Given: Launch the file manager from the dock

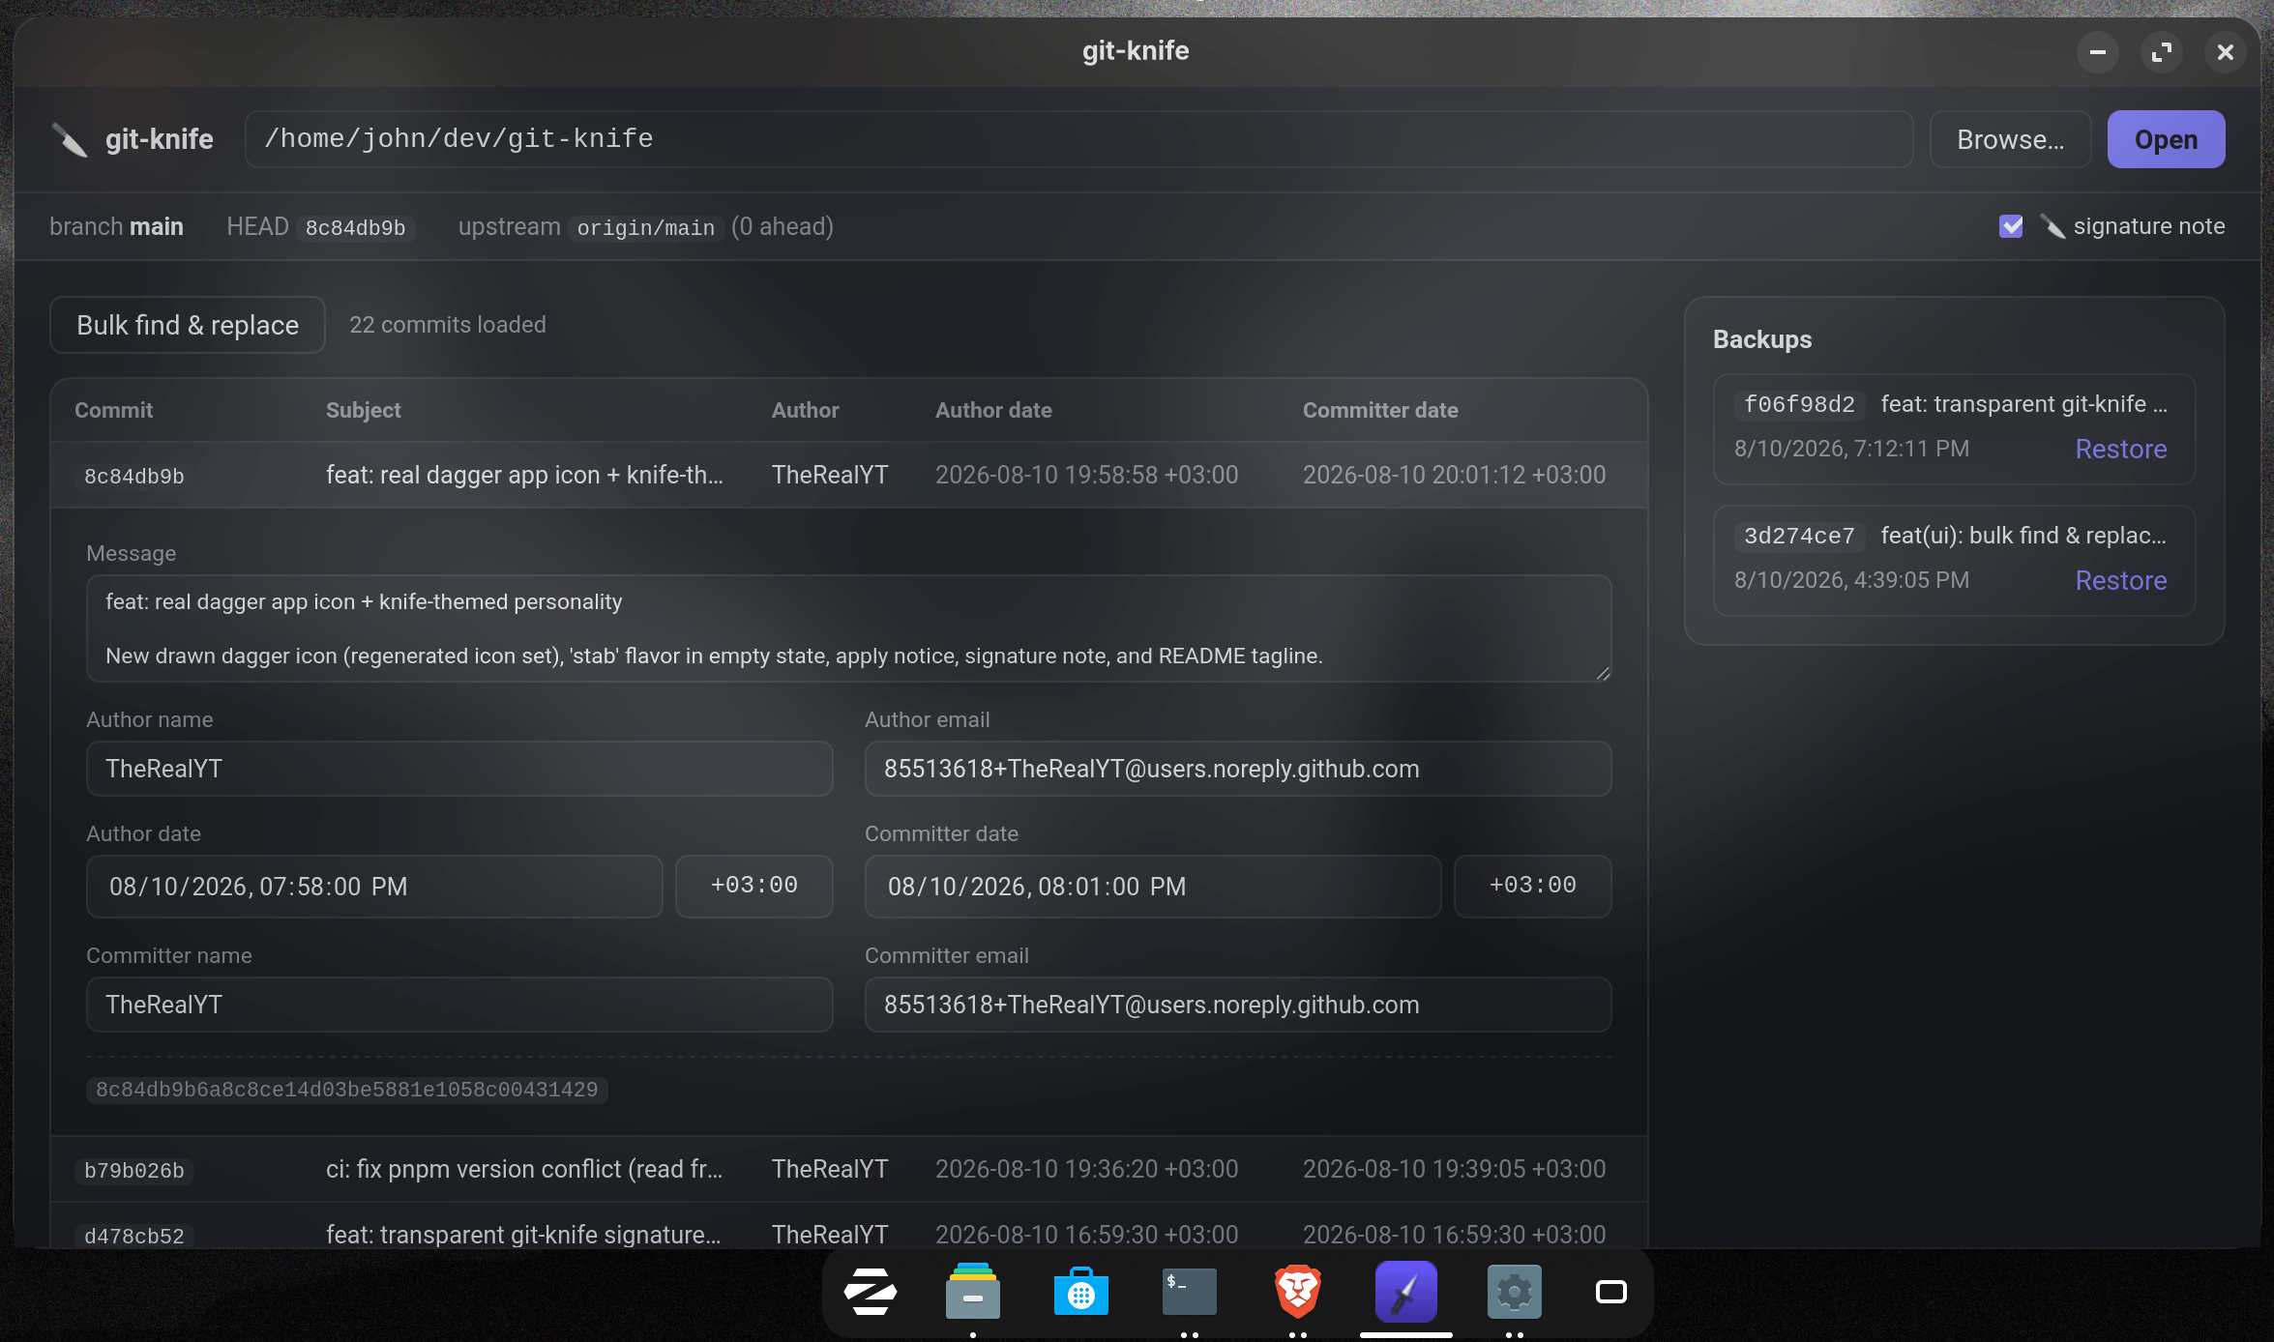Looking at the screenshot, I should tap(973, 1292).
